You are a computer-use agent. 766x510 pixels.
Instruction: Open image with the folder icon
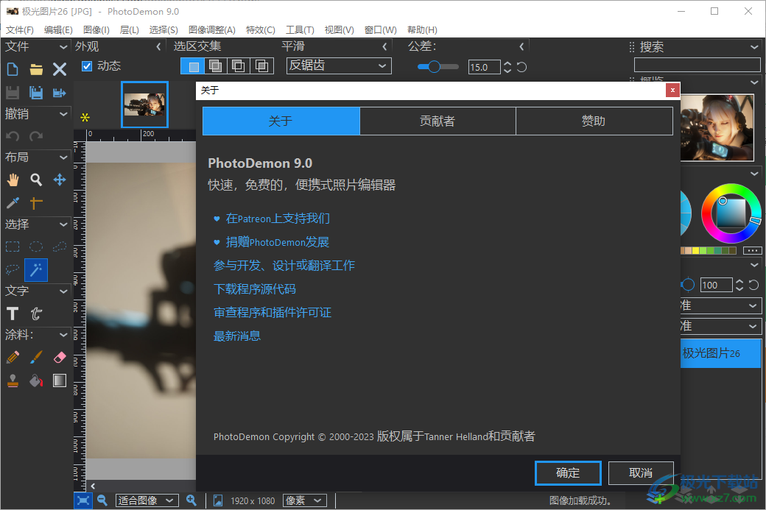(x=36, y=69)
